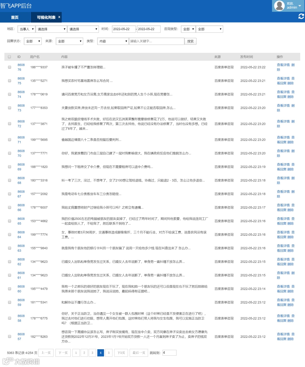Open the 当事人 region dropdown
This screenshot has height=367, width=305.
pyautogui.click(x=26, y=29)
